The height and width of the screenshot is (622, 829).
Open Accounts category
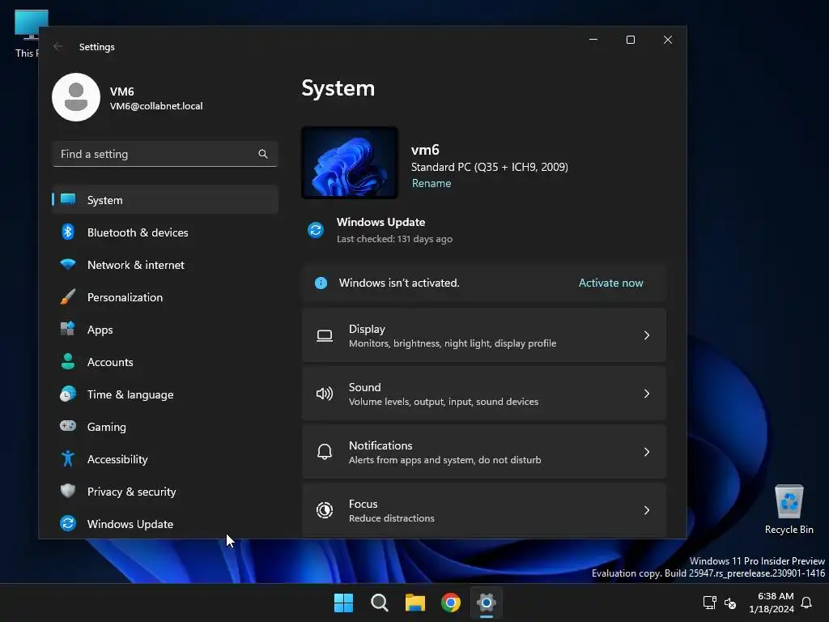click(110, 362)
